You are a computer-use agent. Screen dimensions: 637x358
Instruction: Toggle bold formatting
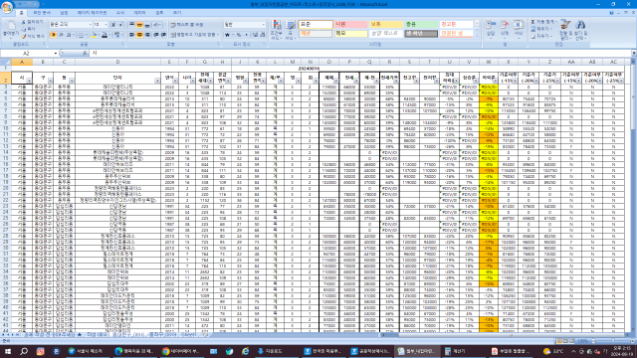pos(53,36)
